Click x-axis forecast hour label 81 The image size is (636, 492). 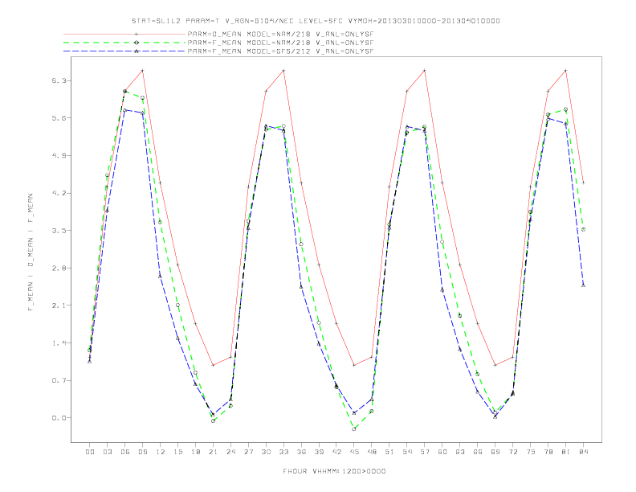[566, 452]
